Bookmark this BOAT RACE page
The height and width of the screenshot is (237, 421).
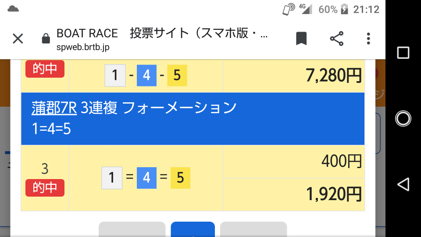(x=301, y=39)
